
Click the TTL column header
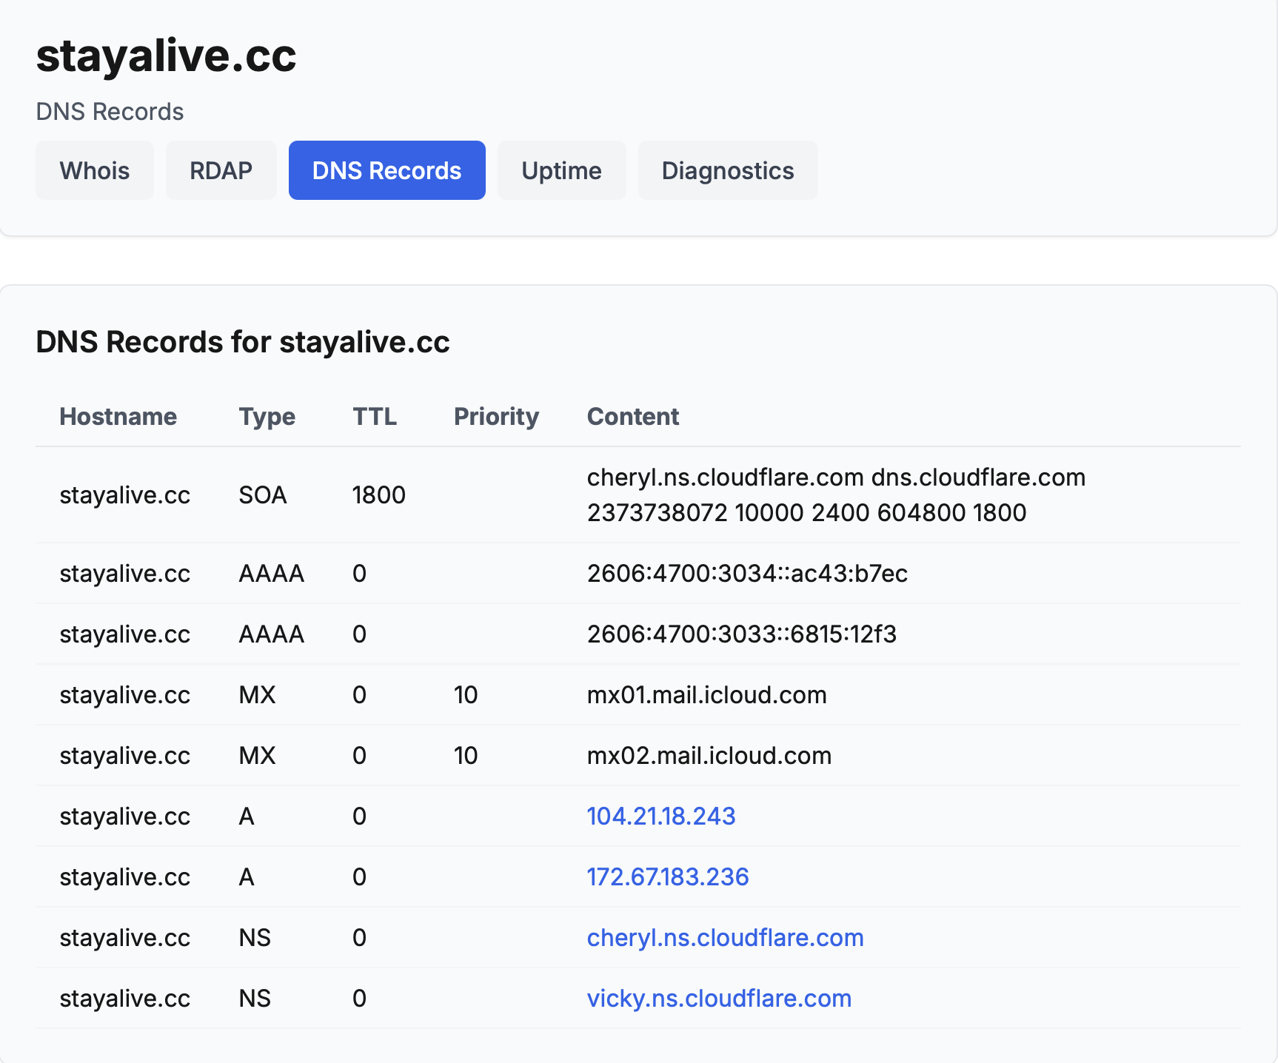[375, 416]
